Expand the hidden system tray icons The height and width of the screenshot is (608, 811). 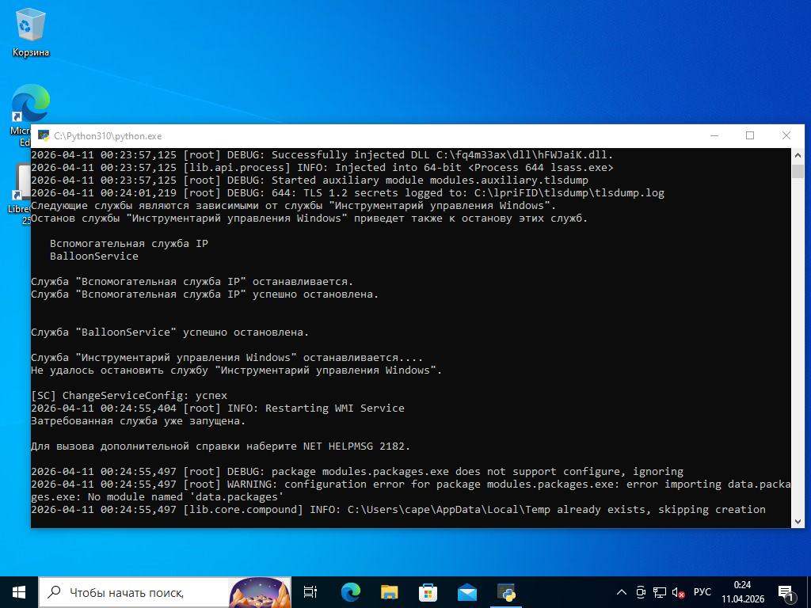[x=622, y=592]
